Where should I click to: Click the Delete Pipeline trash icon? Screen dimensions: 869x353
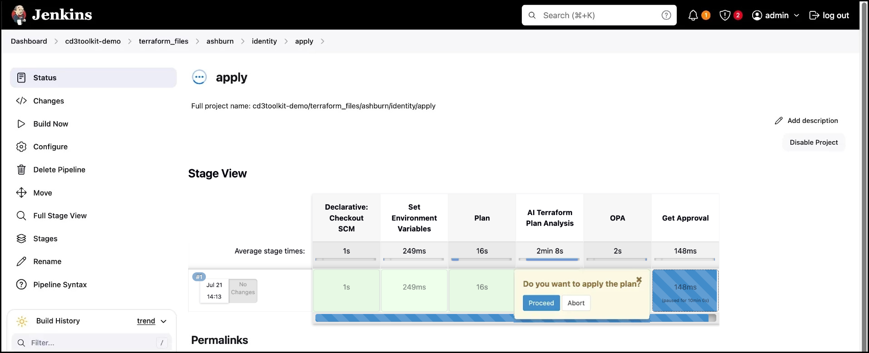tap(21, 170)
